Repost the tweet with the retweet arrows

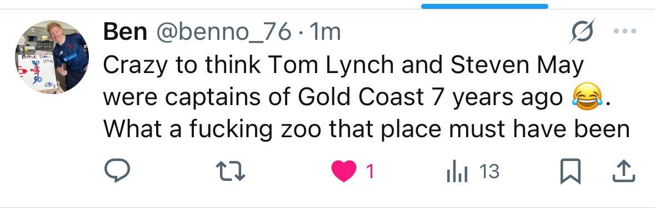click(230, 171)
